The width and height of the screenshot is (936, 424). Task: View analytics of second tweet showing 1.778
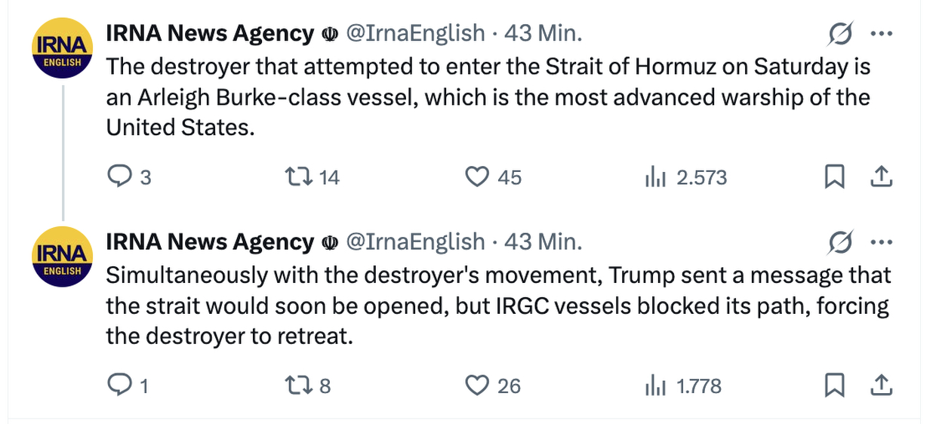point(654,386)
